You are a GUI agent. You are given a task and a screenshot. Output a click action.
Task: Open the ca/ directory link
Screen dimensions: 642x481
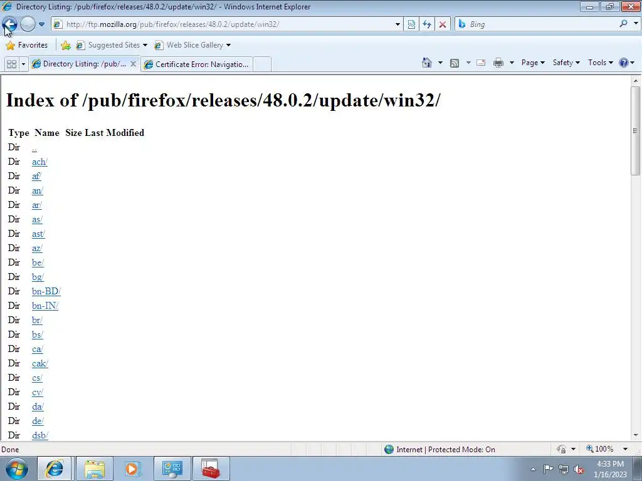(37, 349)
